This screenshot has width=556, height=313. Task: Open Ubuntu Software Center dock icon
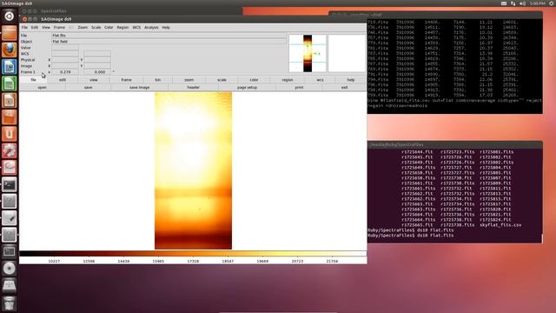click(x=10, y=117)
